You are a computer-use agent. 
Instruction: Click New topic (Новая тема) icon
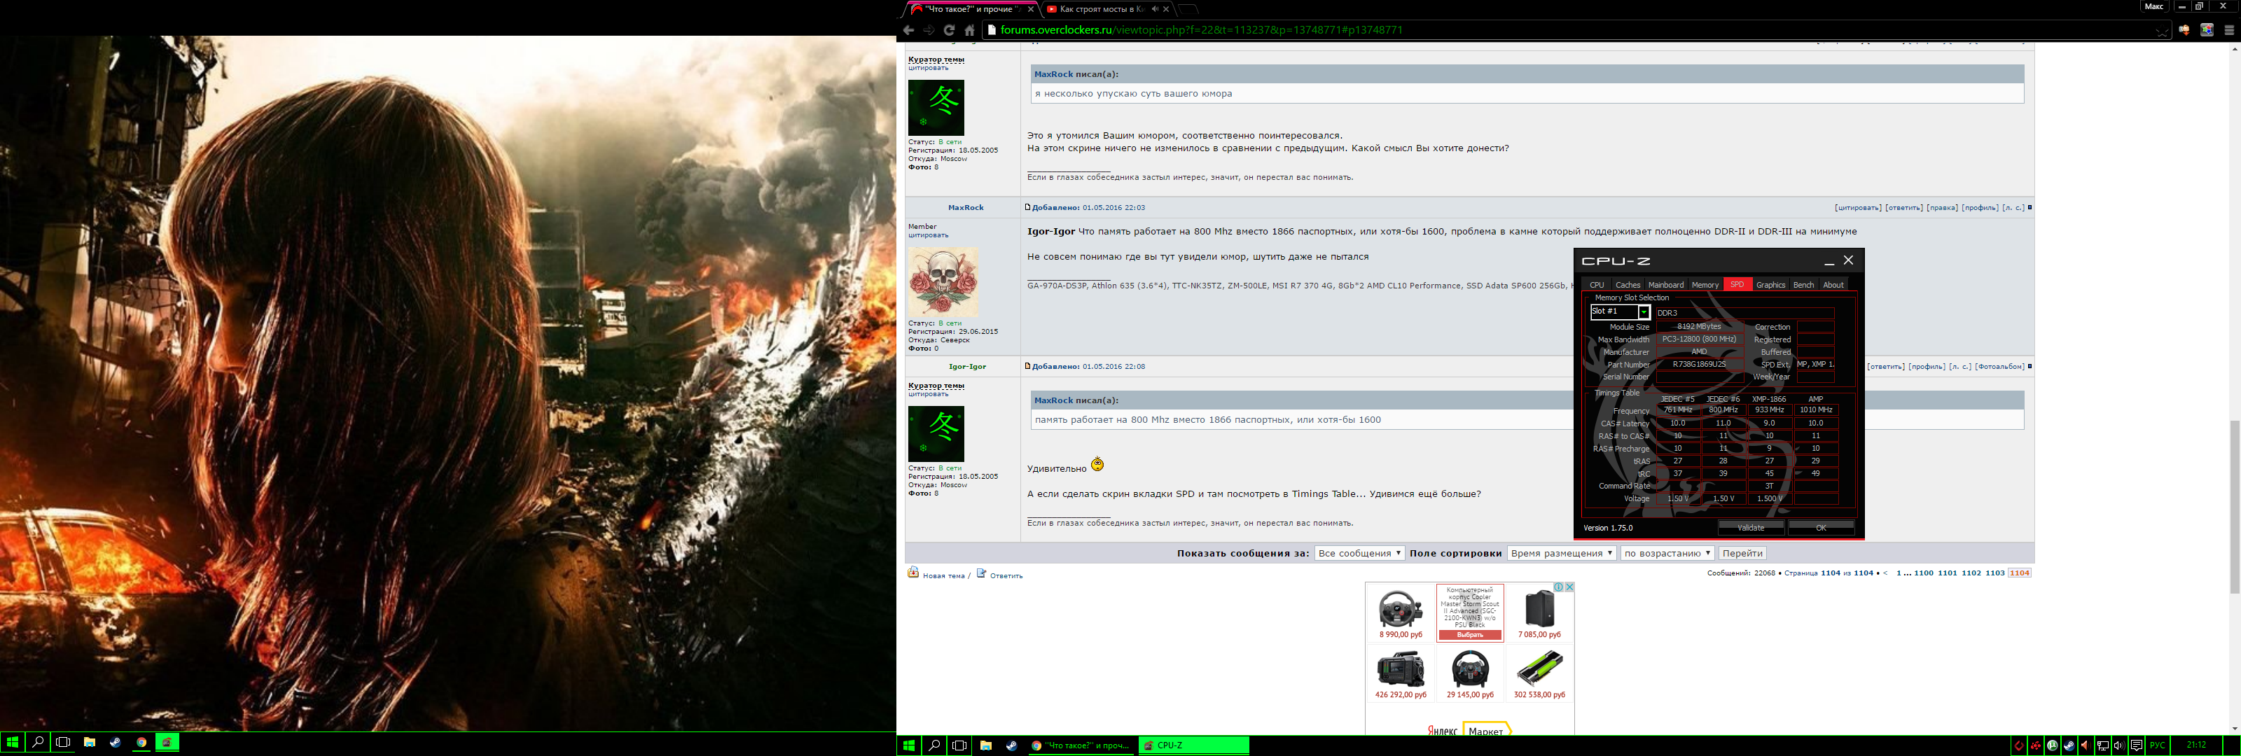pos(913,573)
